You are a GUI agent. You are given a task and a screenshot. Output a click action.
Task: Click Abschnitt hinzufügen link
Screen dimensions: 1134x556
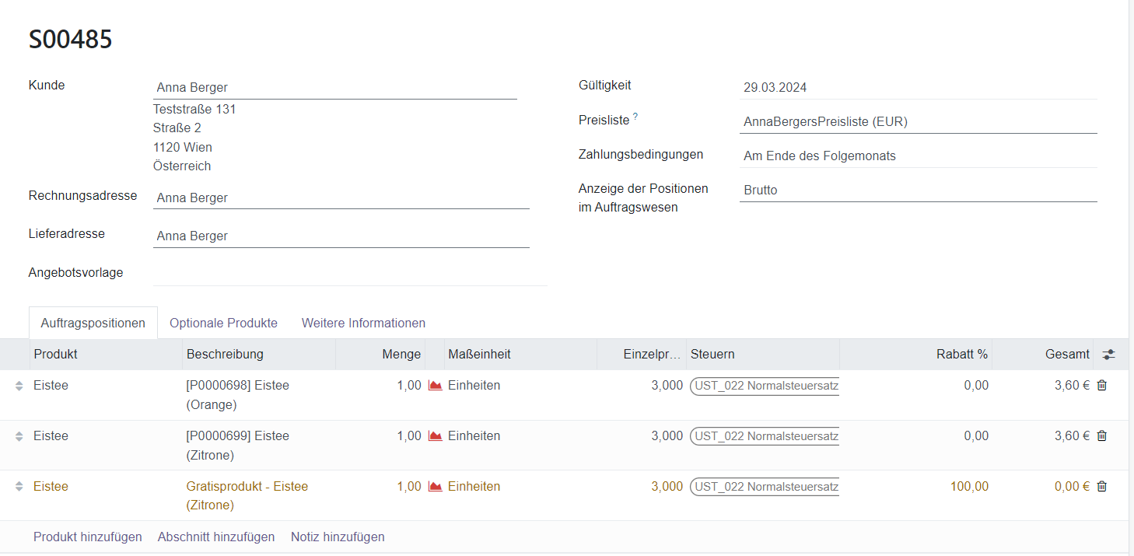point(216,537)
